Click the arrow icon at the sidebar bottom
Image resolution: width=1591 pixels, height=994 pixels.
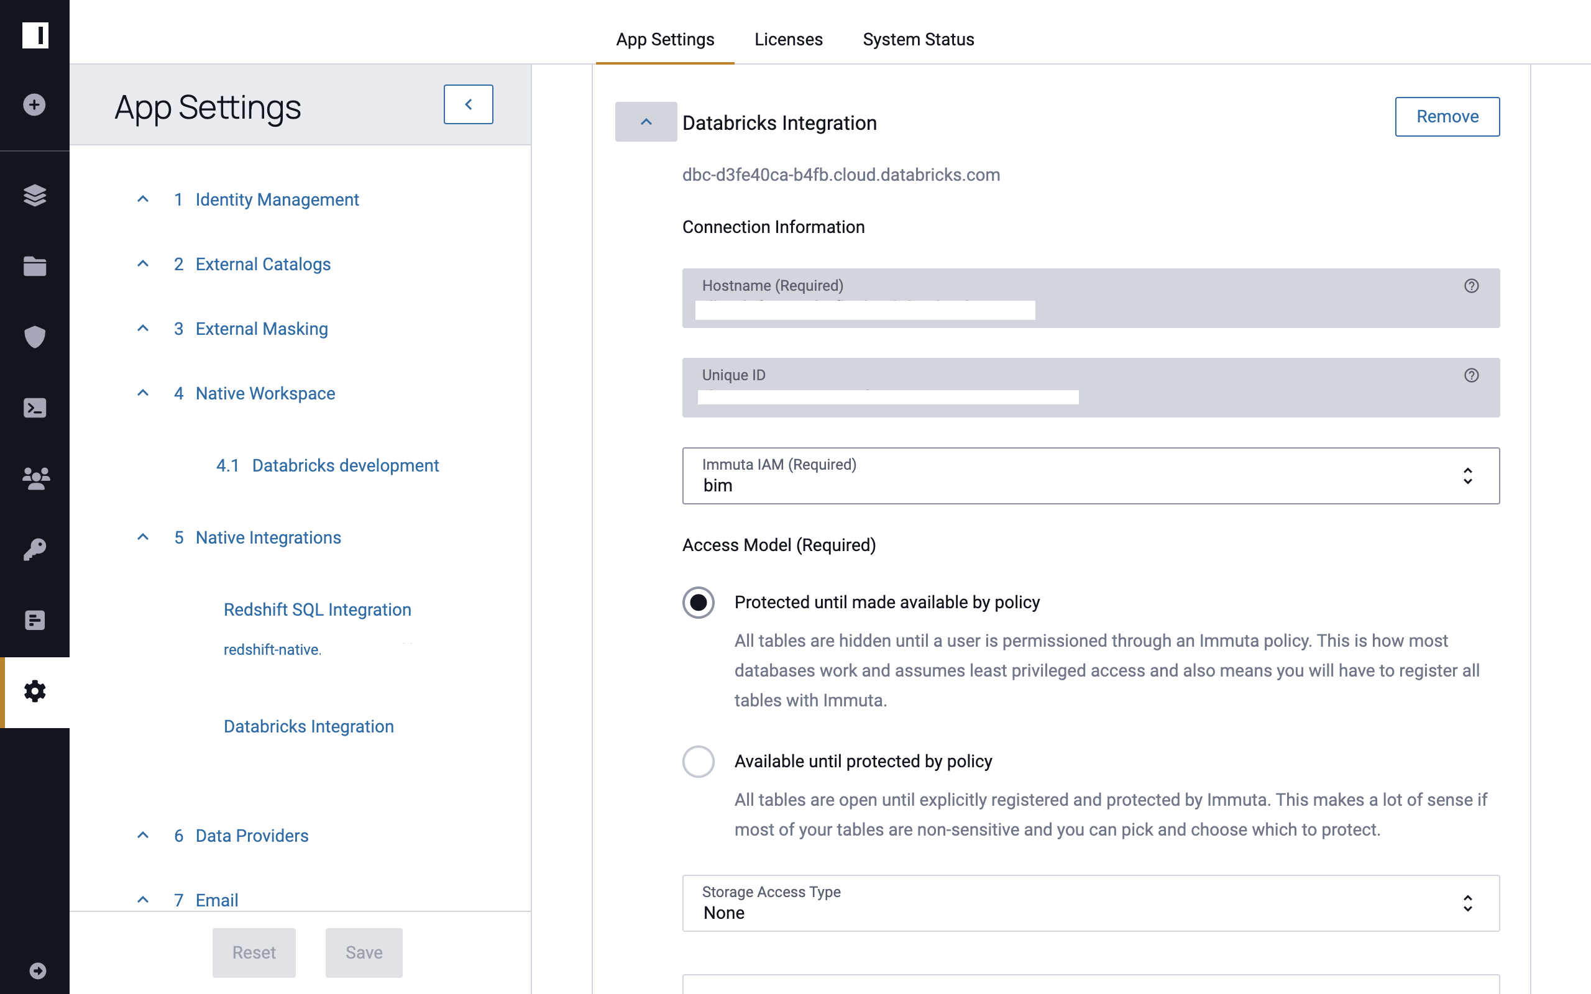(37, 971)
